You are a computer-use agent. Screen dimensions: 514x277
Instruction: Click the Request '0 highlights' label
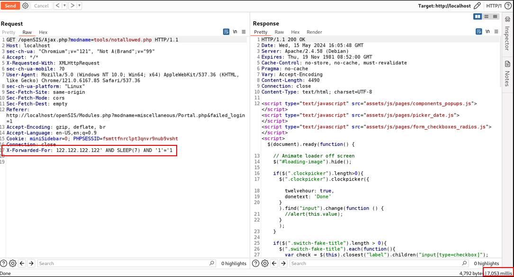(x=234, y=263)
